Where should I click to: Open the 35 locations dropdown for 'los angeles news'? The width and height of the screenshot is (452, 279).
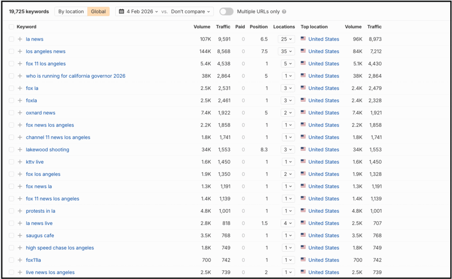point(287,51)
